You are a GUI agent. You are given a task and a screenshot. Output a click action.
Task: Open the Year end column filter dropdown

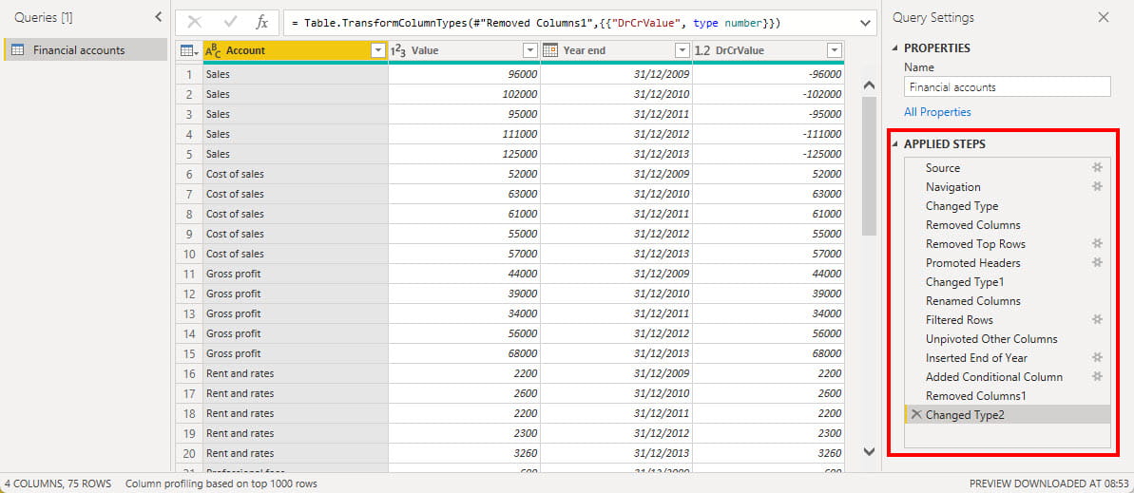(x=682, y=50)
